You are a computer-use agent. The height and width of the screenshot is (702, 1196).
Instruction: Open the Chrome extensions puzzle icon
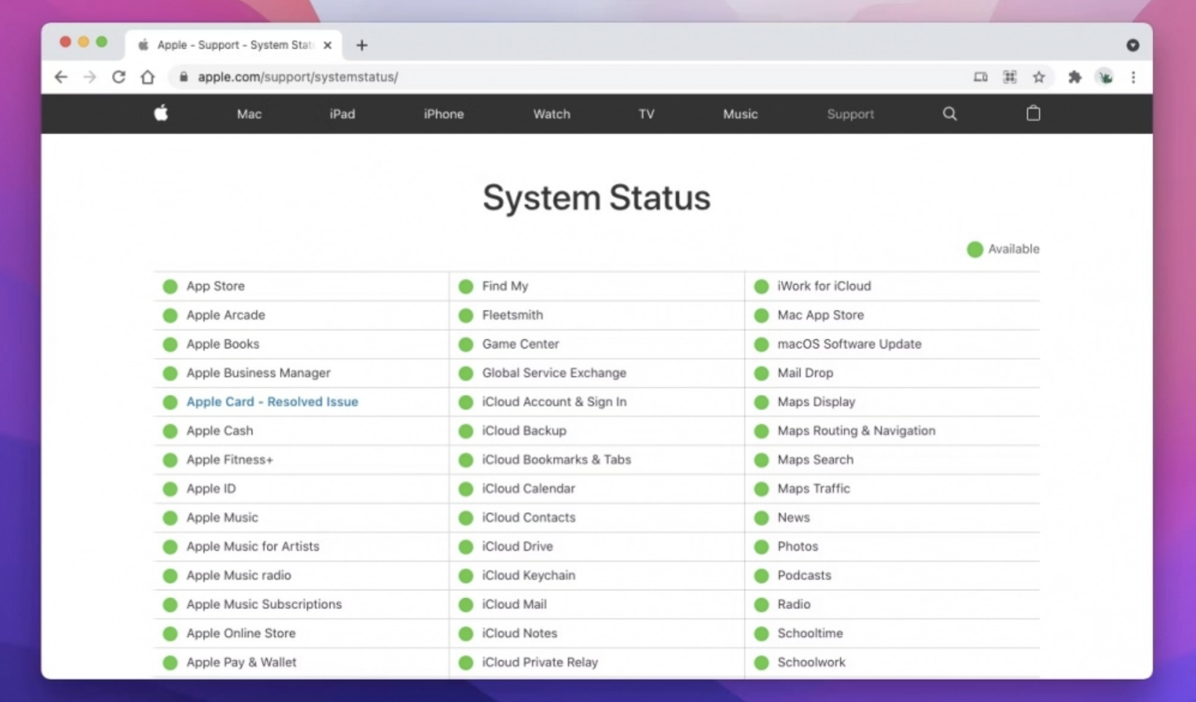1074,77
